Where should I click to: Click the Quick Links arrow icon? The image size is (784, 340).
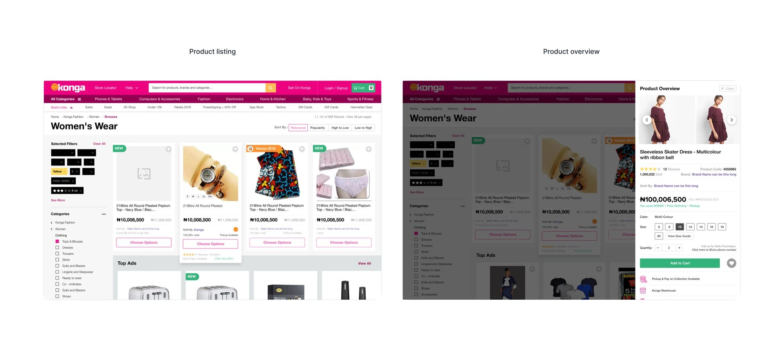click(x=71, y=108)
